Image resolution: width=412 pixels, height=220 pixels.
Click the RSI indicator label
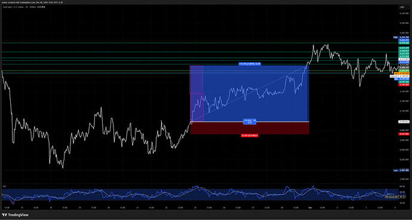pos(4,187)
